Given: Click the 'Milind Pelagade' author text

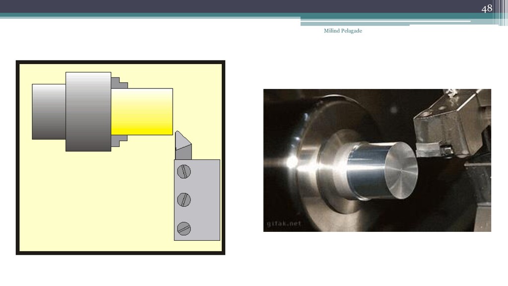Looking at the screenshot, I should 343,31.
